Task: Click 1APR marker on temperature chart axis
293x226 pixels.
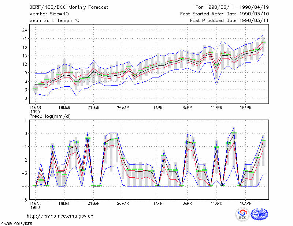Action: [158, 108]
